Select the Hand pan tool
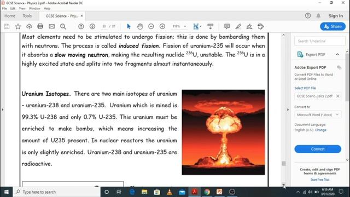This screenshot has width=350, height=197. tap(140, 26)
